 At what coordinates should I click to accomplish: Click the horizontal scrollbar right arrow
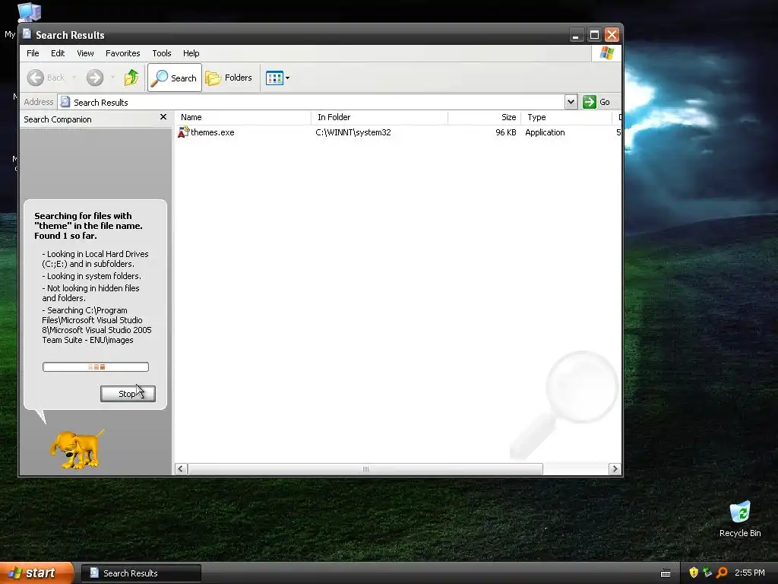(615, 468)
